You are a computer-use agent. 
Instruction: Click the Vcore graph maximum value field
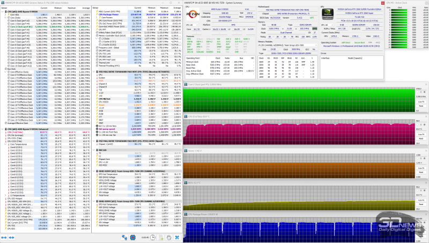[421, 154]
